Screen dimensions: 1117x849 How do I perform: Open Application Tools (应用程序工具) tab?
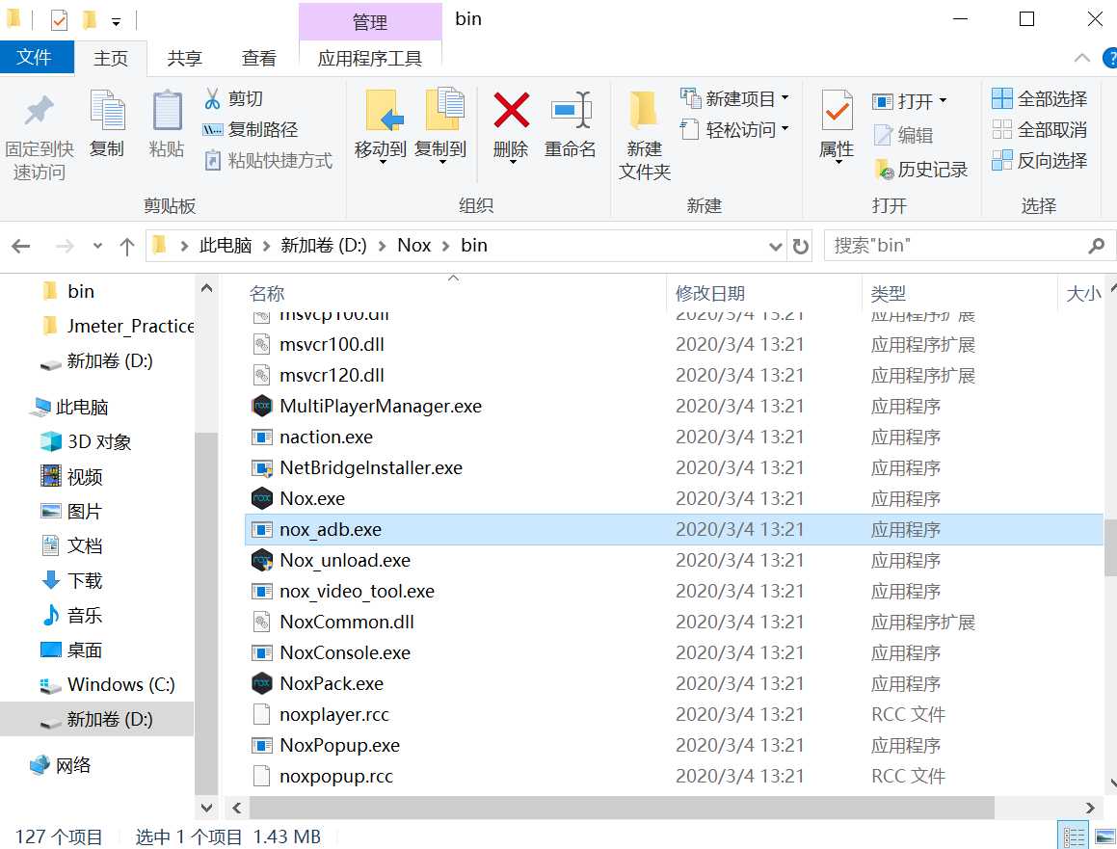click(370, 58)
